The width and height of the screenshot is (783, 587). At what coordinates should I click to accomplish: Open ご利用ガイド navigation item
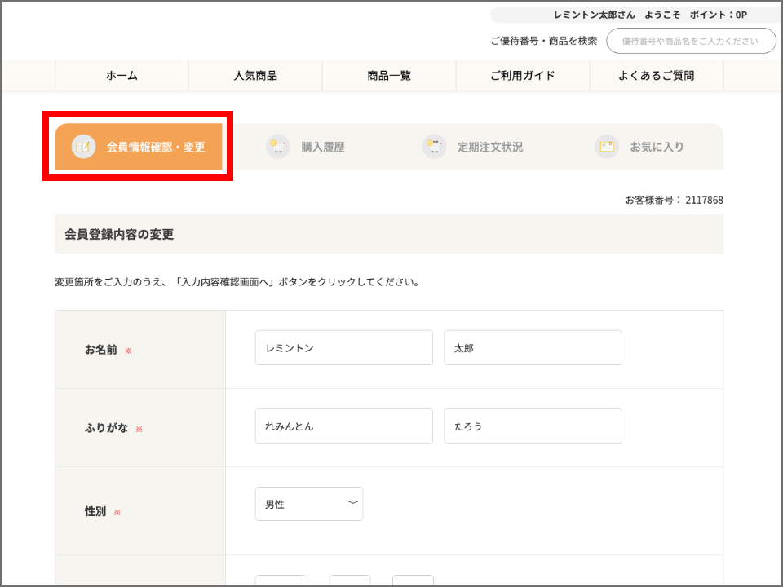pyautogui.click(x=523, y=76)
